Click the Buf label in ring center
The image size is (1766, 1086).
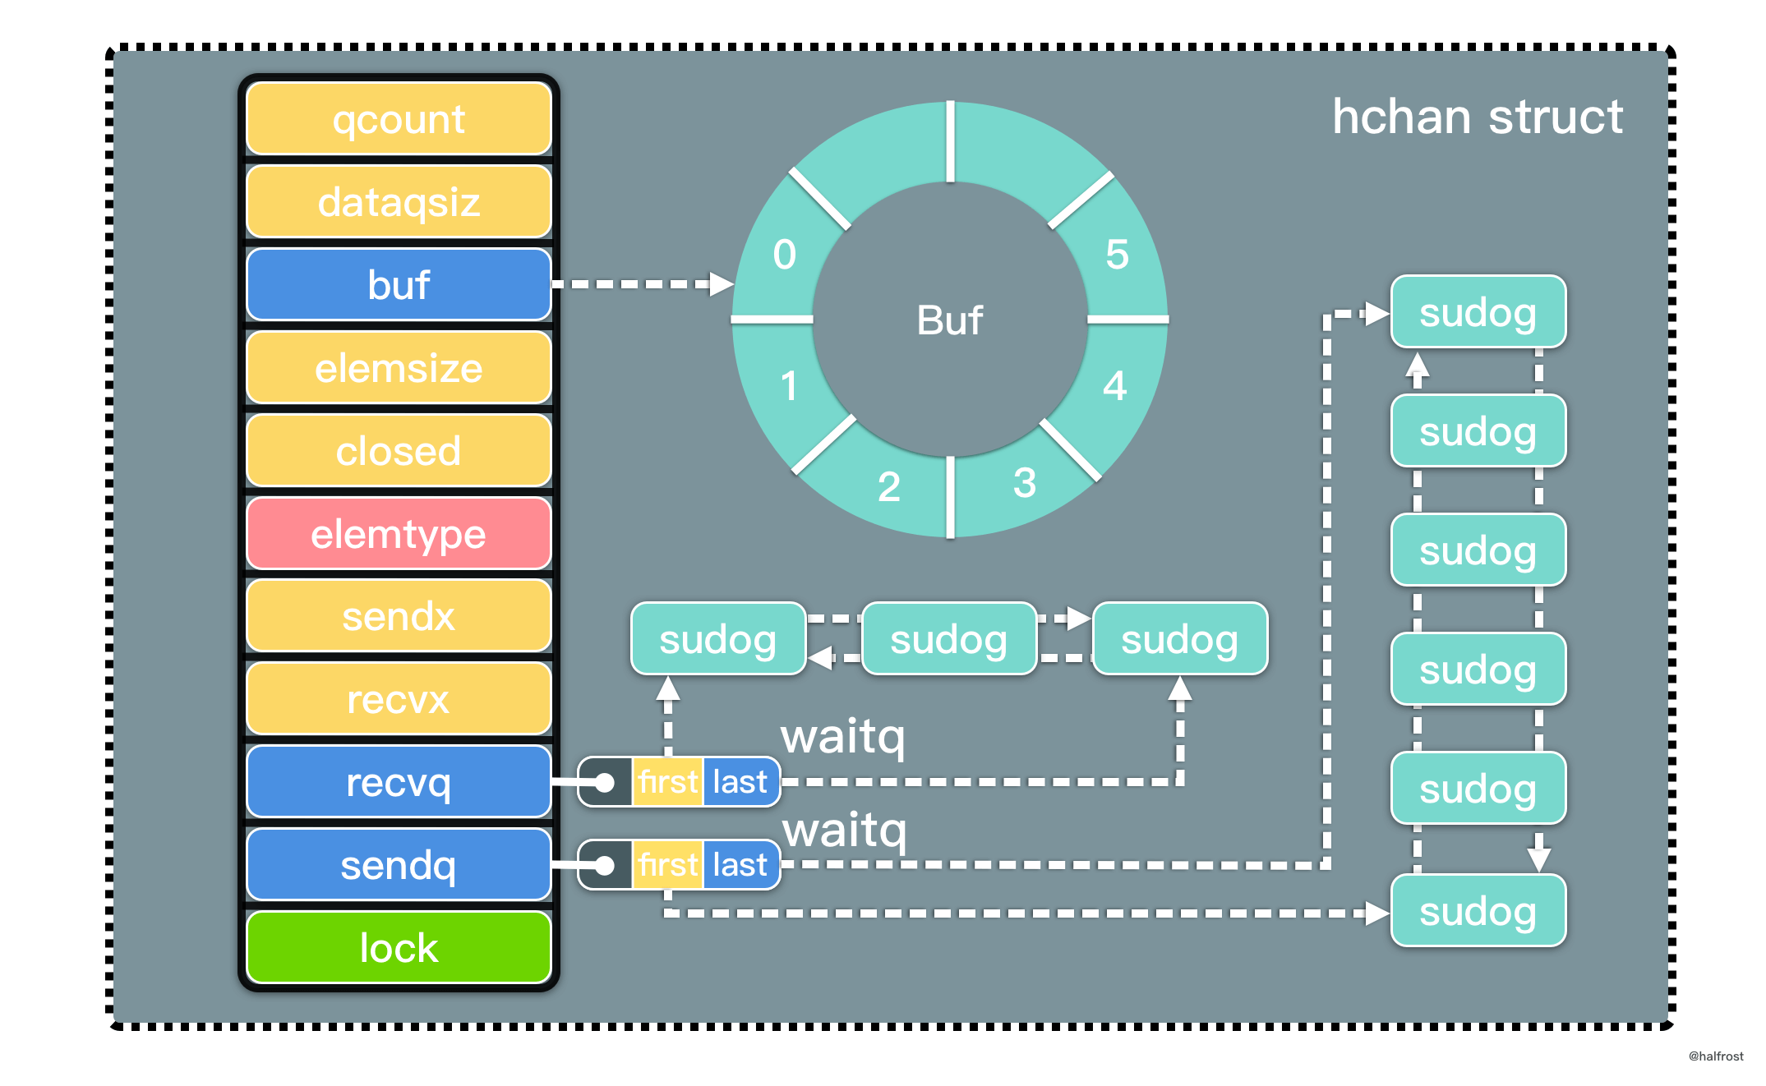click(950, 320)
